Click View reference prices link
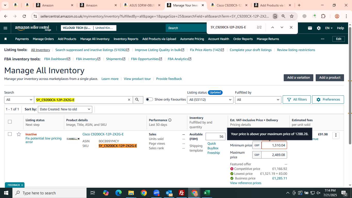The width and height of the screenshot is (352, 198). coord(246,183)
